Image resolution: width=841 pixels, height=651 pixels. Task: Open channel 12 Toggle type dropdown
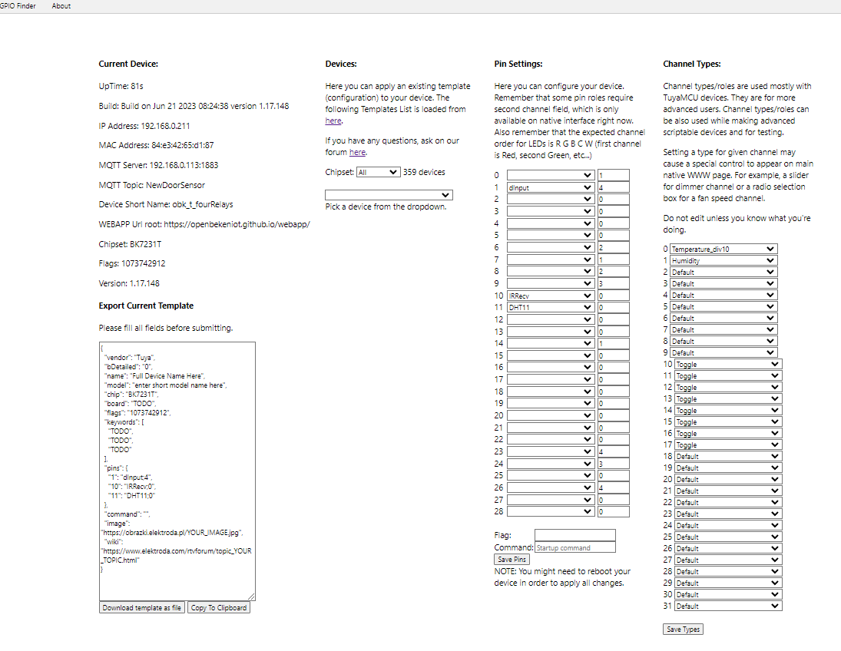coord(728,387)
